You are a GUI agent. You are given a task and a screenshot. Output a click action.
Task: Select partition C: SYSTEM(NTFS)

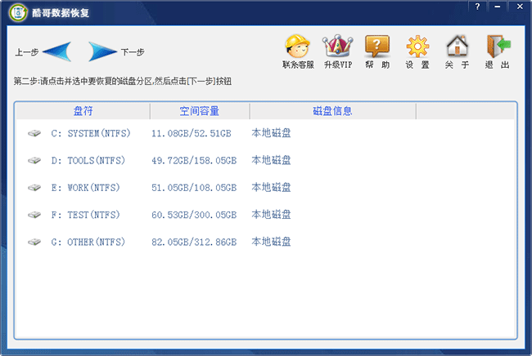pos(91,133)
